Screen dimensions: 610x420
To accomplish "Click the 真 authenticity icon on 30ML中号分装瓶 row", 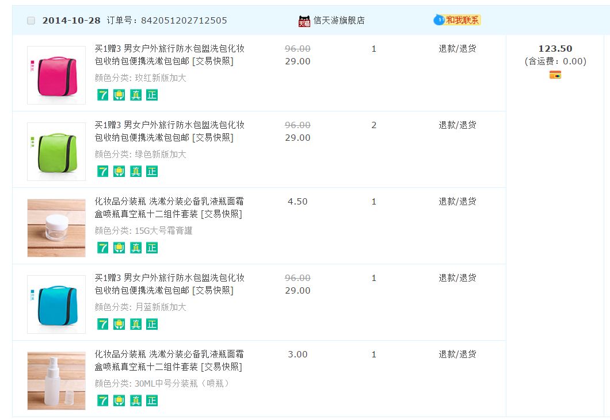I will [x=135, y=400].
